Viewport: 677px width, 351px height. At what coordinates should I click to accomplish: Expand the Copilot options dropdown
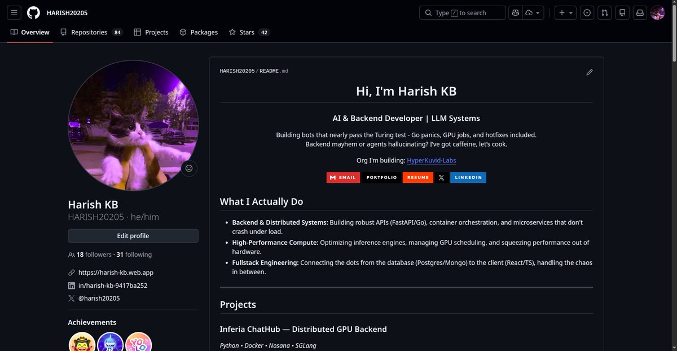(x=533, y=12)
